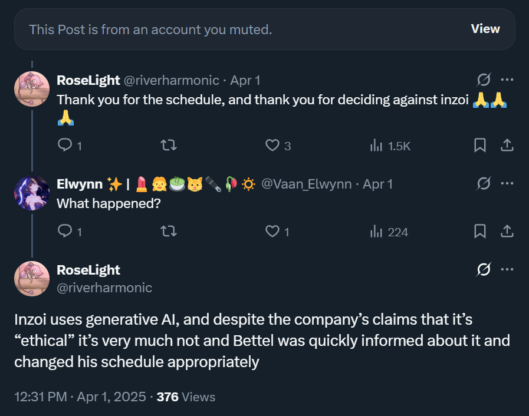
Task: Click Grok icon on RoseLight's first post
Action: click(x=484, y=80)
